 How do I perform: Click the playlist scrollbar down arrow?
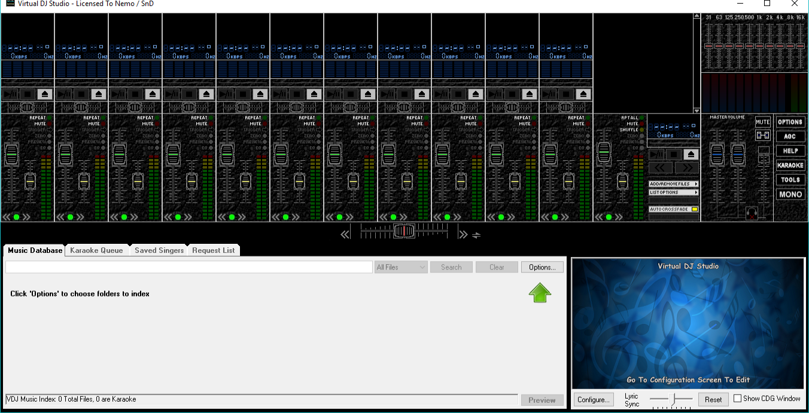coord(697,111)
